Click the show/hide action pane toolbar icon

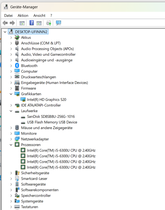pyautogui.click(x=39, y=23)
